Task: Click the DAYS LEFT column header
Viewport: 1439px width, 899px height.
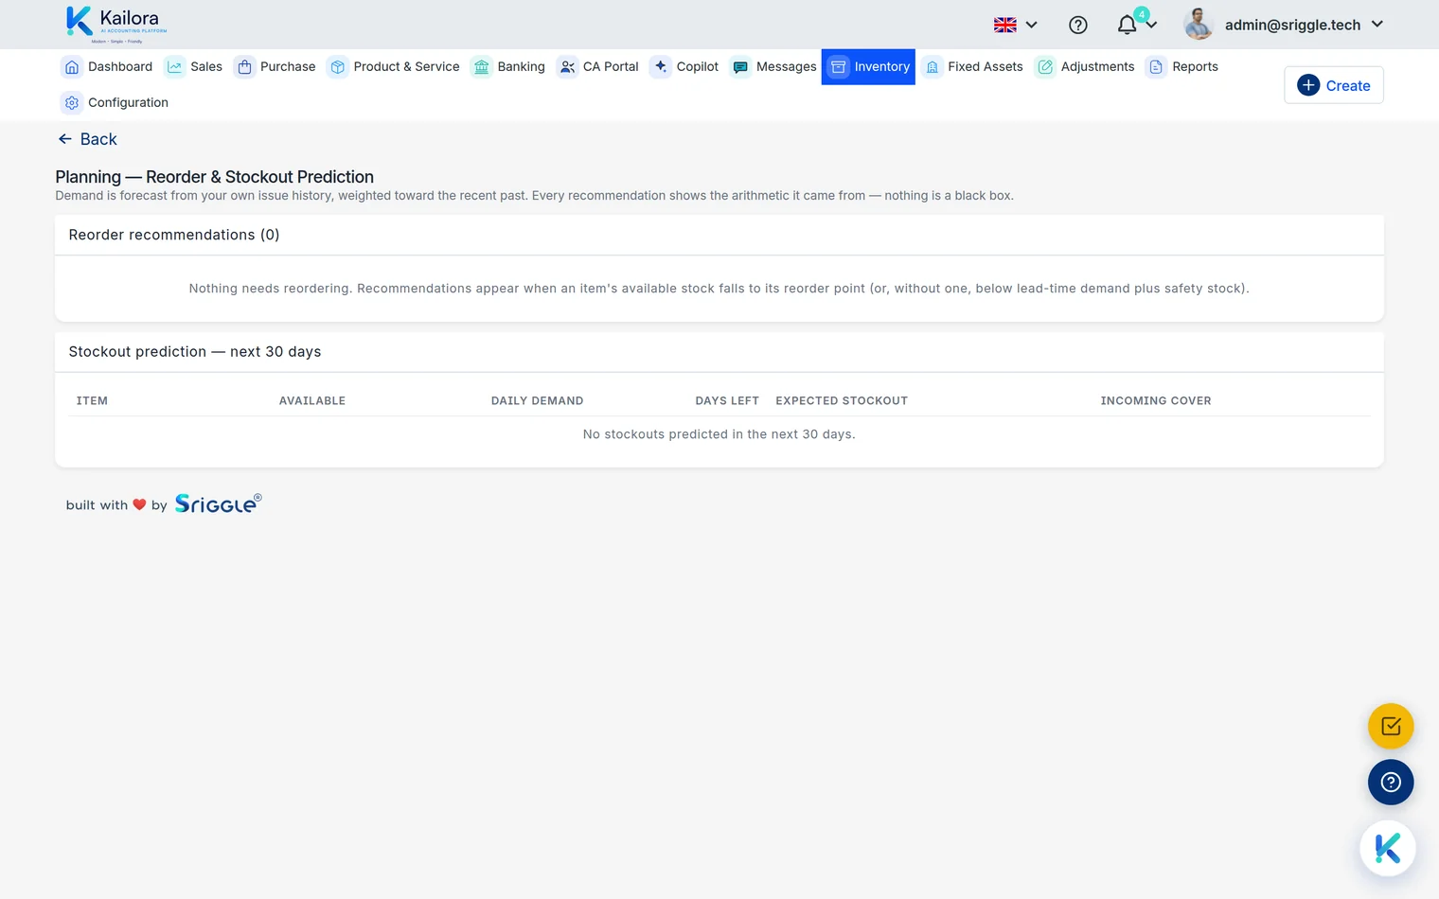Action: pos(727,401)
